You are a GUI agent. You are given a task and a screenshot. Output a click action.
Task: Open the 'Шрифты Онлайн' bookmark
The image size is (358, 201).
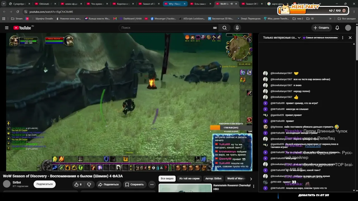42,19
